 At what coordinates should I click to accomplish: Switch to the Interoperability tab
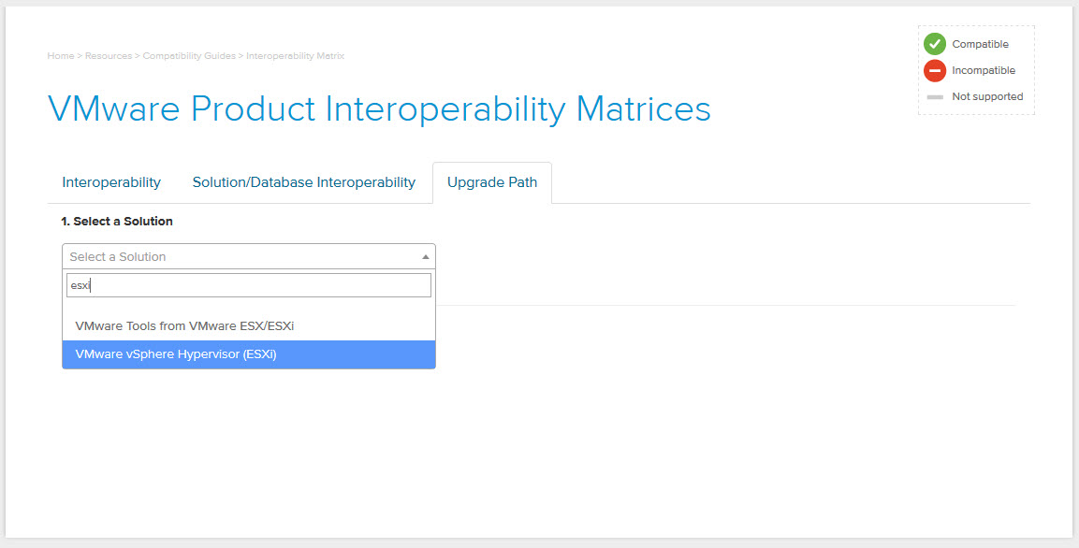pos(111,182)
